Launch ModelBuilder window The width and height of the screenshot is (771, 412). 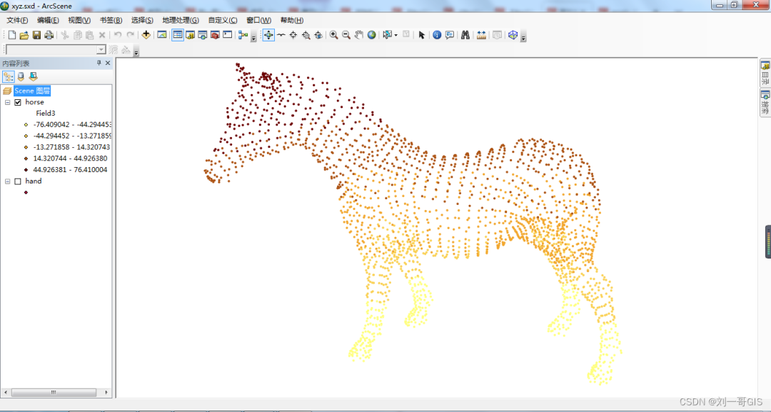243,35
